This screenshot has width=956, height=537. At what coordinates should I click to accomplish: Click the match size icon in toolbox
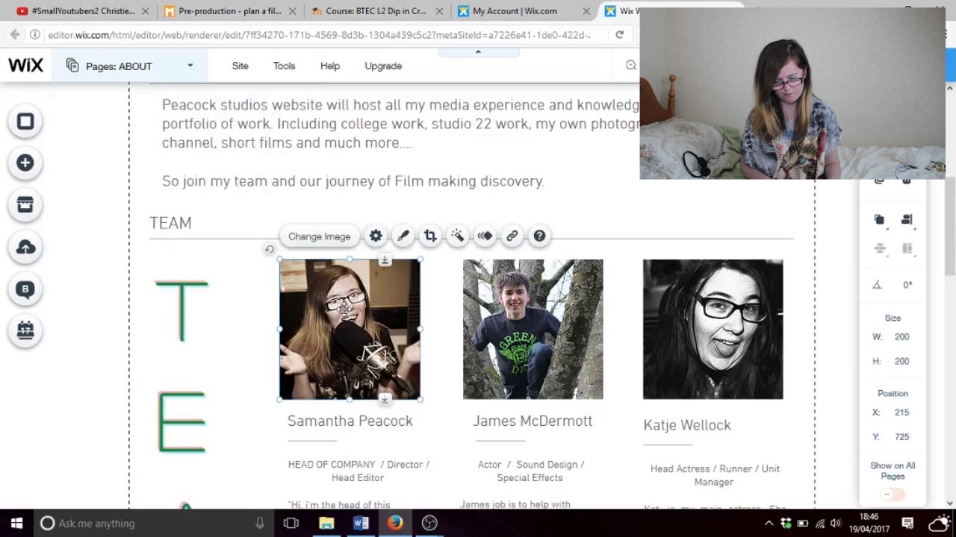pos(907,248)
